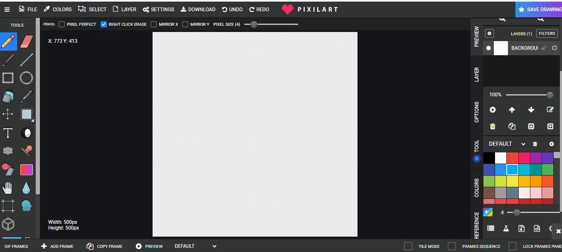Select the Background layer thumbnail

click(x=501, y=48)
